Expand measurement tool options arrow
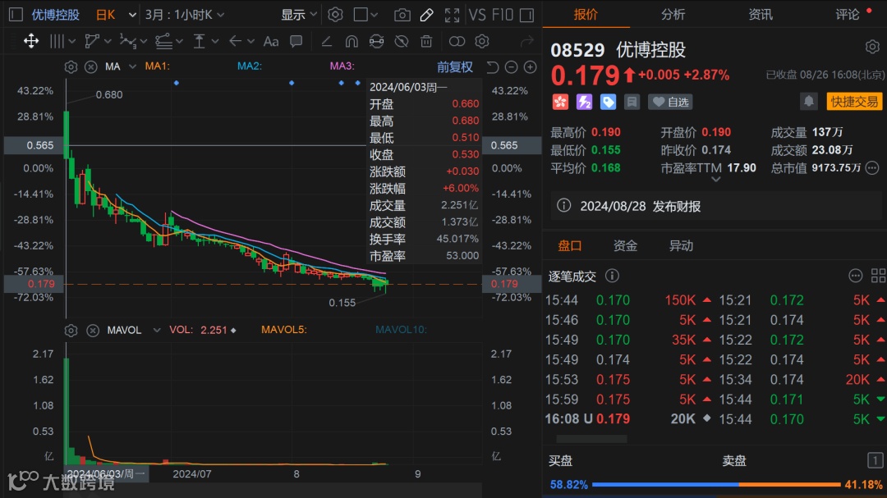 pyautogui.click(x=215, y=41)
